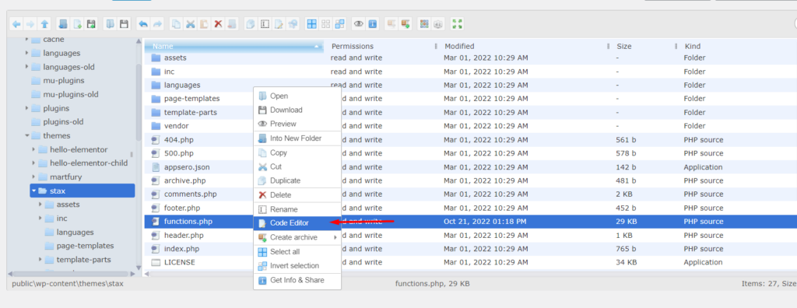Create a new file from the toolbar
The height and width of the screenshot is (308, 797).
pos(77,23)
